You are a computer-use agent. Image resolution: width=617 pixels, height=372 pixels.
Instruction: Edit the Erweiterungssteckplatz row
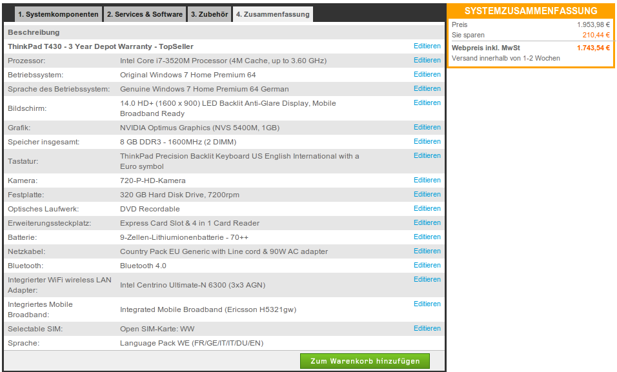[427, 222]
